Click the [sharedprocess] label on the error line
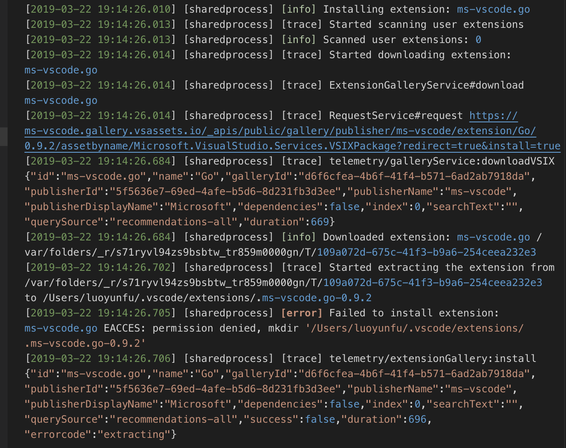The image size is (566, 448). 229,313
